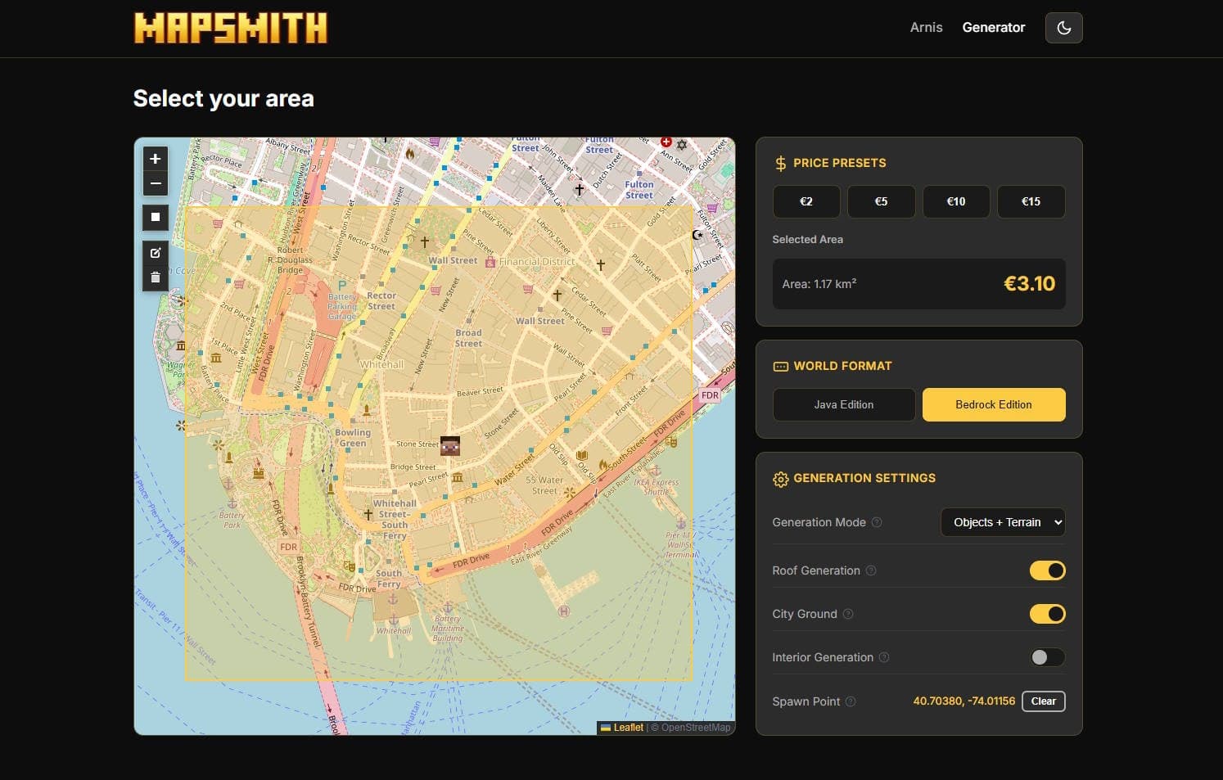Open the Spawn Point help tooltip
The width and height of the screenshot is (1223, 780).
851,701
